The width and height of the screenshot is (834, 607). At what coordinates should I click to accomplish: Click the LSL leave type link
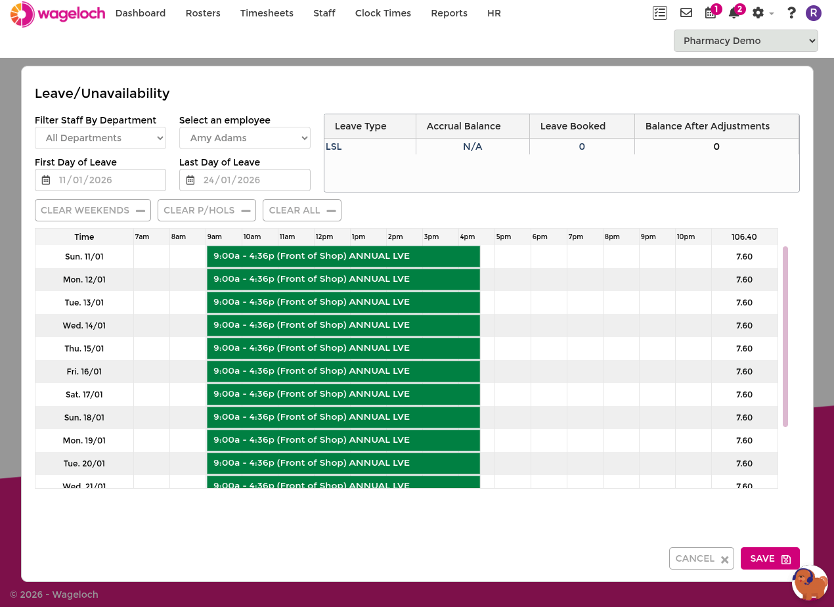[334, 146]
